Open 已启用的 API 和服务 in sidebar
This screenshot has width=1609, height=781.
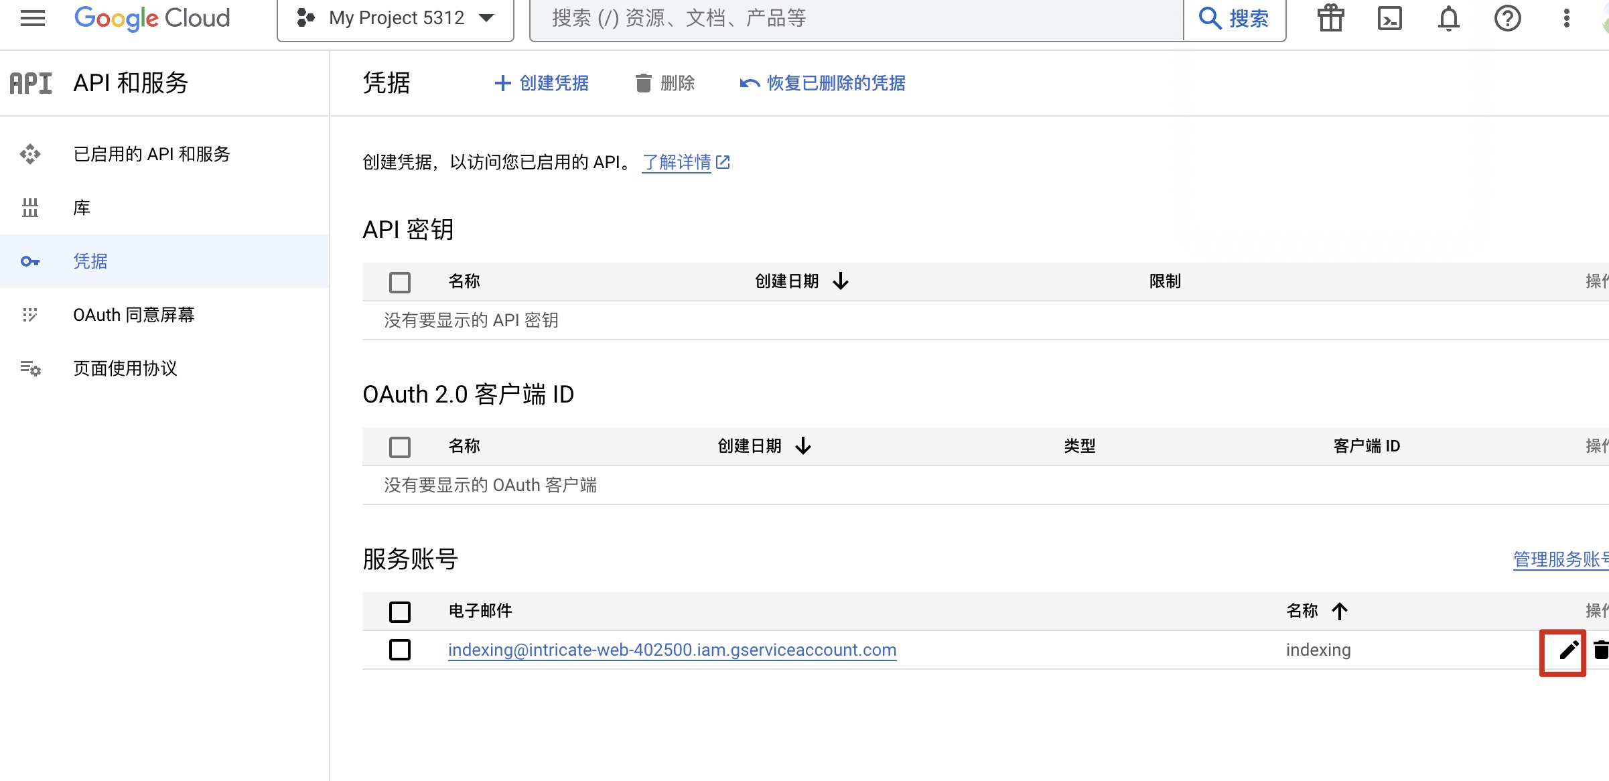[151, 154]
